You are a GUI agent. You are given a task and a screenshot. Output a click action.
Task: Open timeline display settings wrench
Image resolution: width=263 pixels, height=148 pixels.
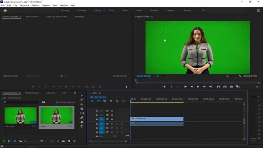click(x=117, y=101)
